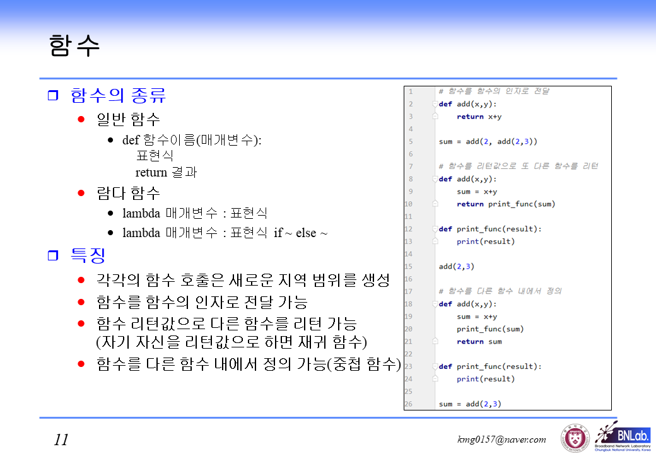The image size is (656, 454).
Task: Click the bullet '각각의 함수 호출은 새로운 지역 범위를 생성'
Action: coord(243,280)
